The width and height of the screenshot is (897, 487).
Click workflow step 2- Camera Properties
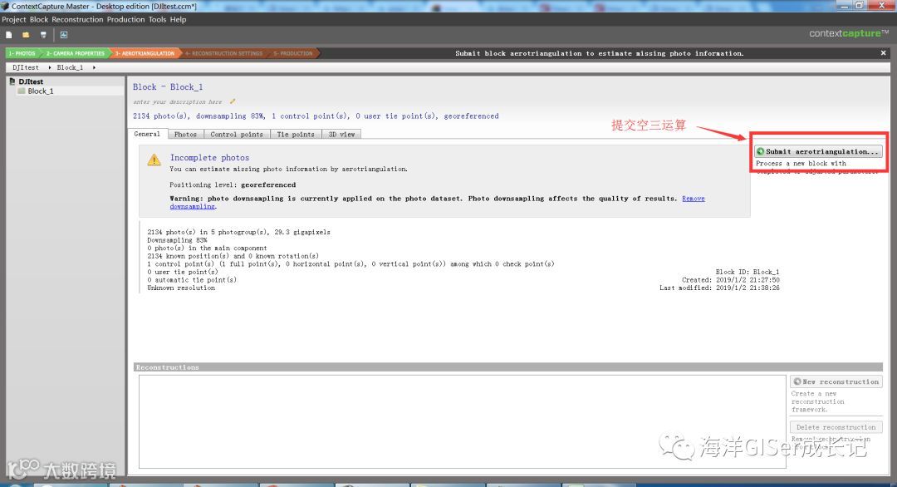pos(75,53)
